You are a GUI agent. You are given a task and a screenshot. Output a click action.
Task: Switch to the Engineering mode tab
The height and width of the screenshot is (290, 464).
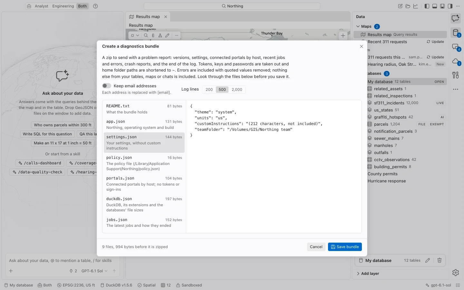(63, 6)
